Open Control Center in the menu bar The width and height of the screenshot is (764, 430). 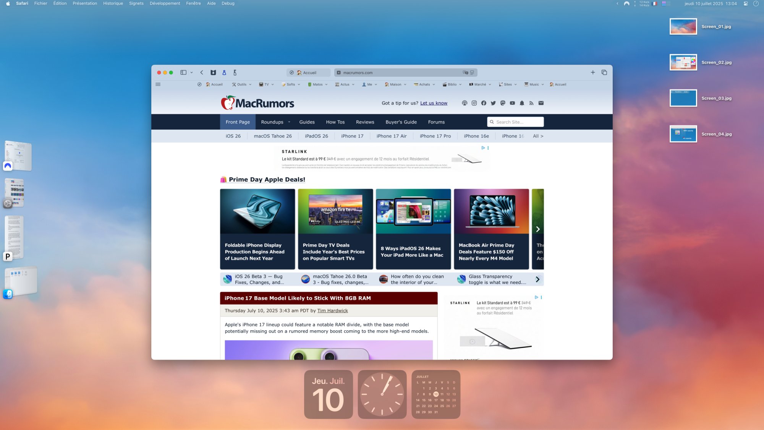[x=746, y=3]
